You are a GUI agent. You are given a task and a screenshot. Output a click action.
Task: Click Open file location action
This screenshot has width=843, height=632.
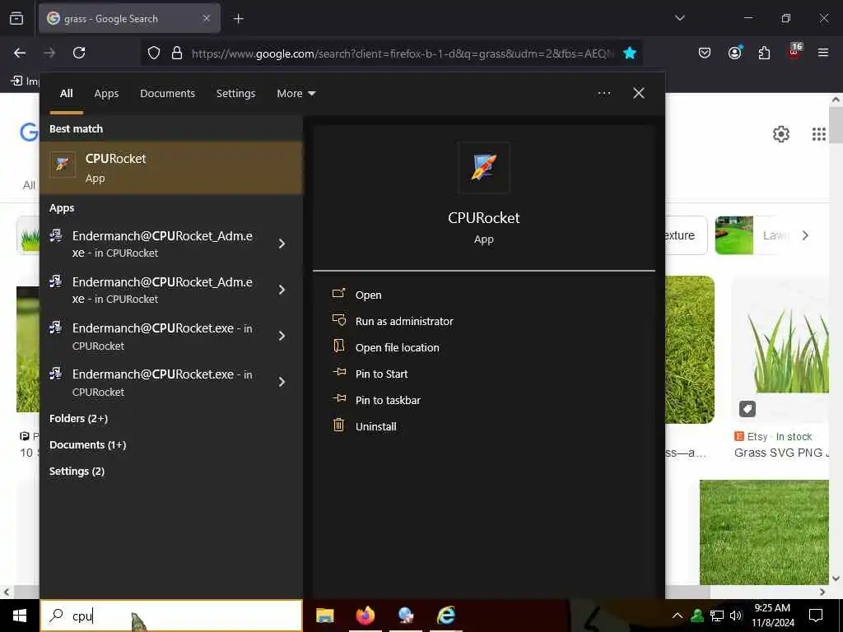click(x=398, y=348)
